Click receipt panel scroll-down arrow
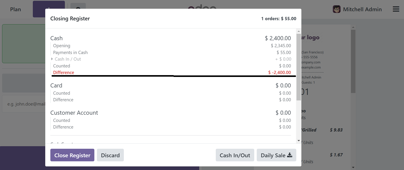This screenshot has height=170, width=404. point(353,167)
